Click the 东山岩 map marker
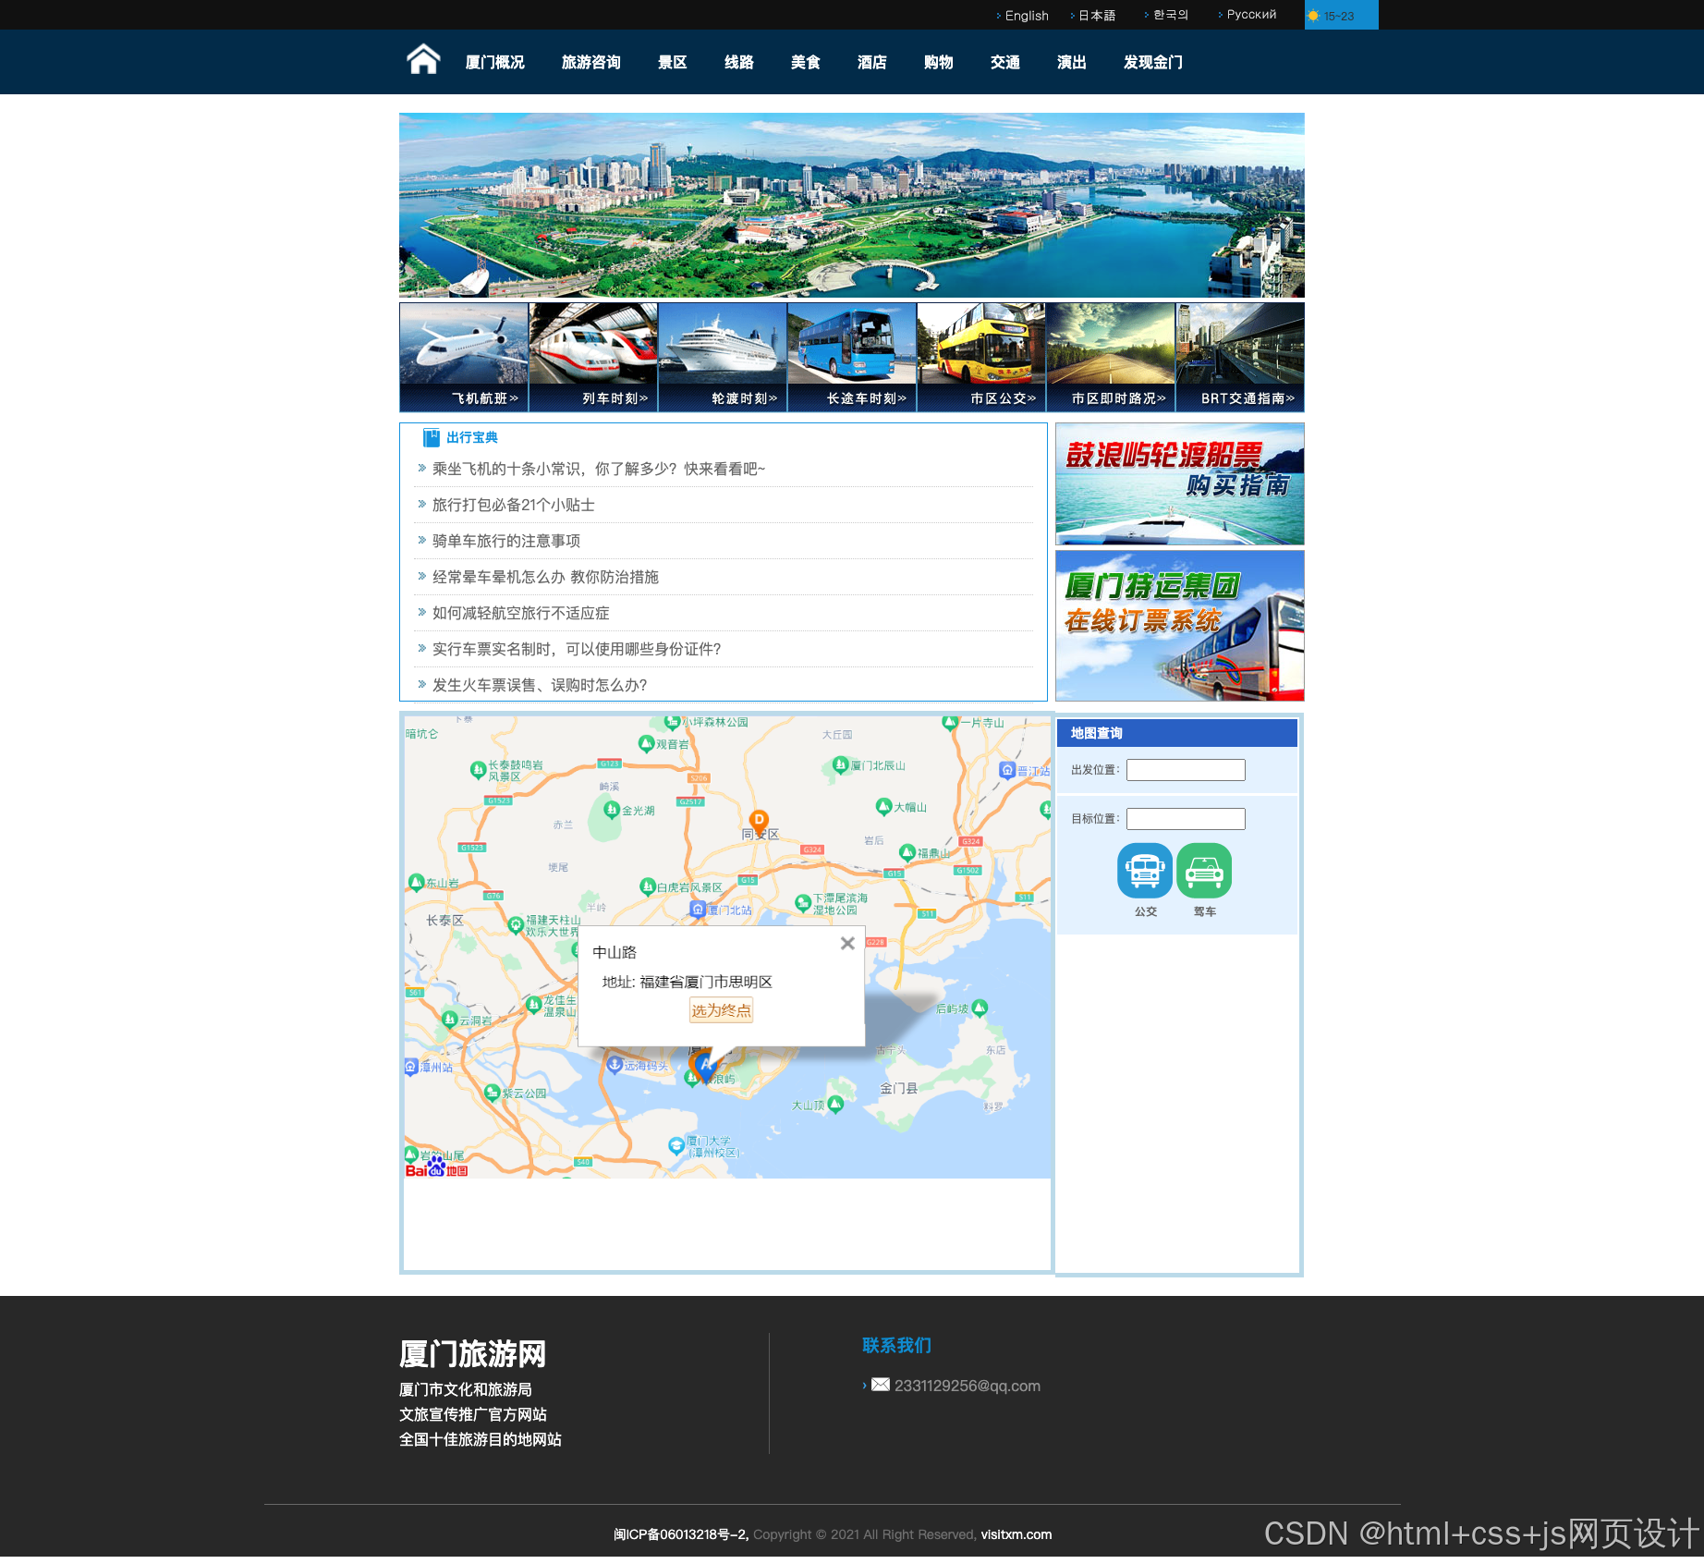 point(416,882)
